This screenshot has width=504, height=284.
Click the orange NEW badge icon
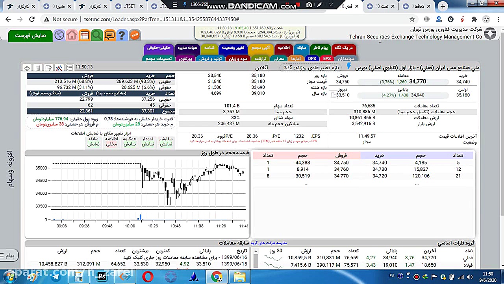point(135,35)
